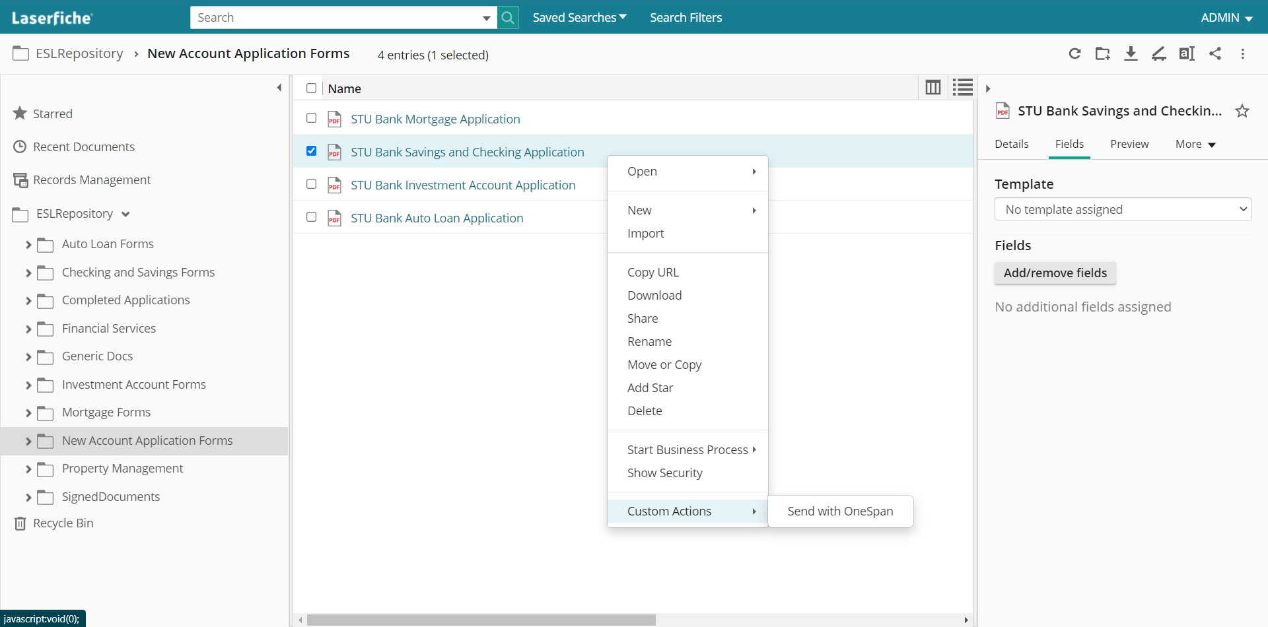This screenshot has width=1268, height=627.
Task: Collapse the left navigation pane
Action: [x=279, y=87]
